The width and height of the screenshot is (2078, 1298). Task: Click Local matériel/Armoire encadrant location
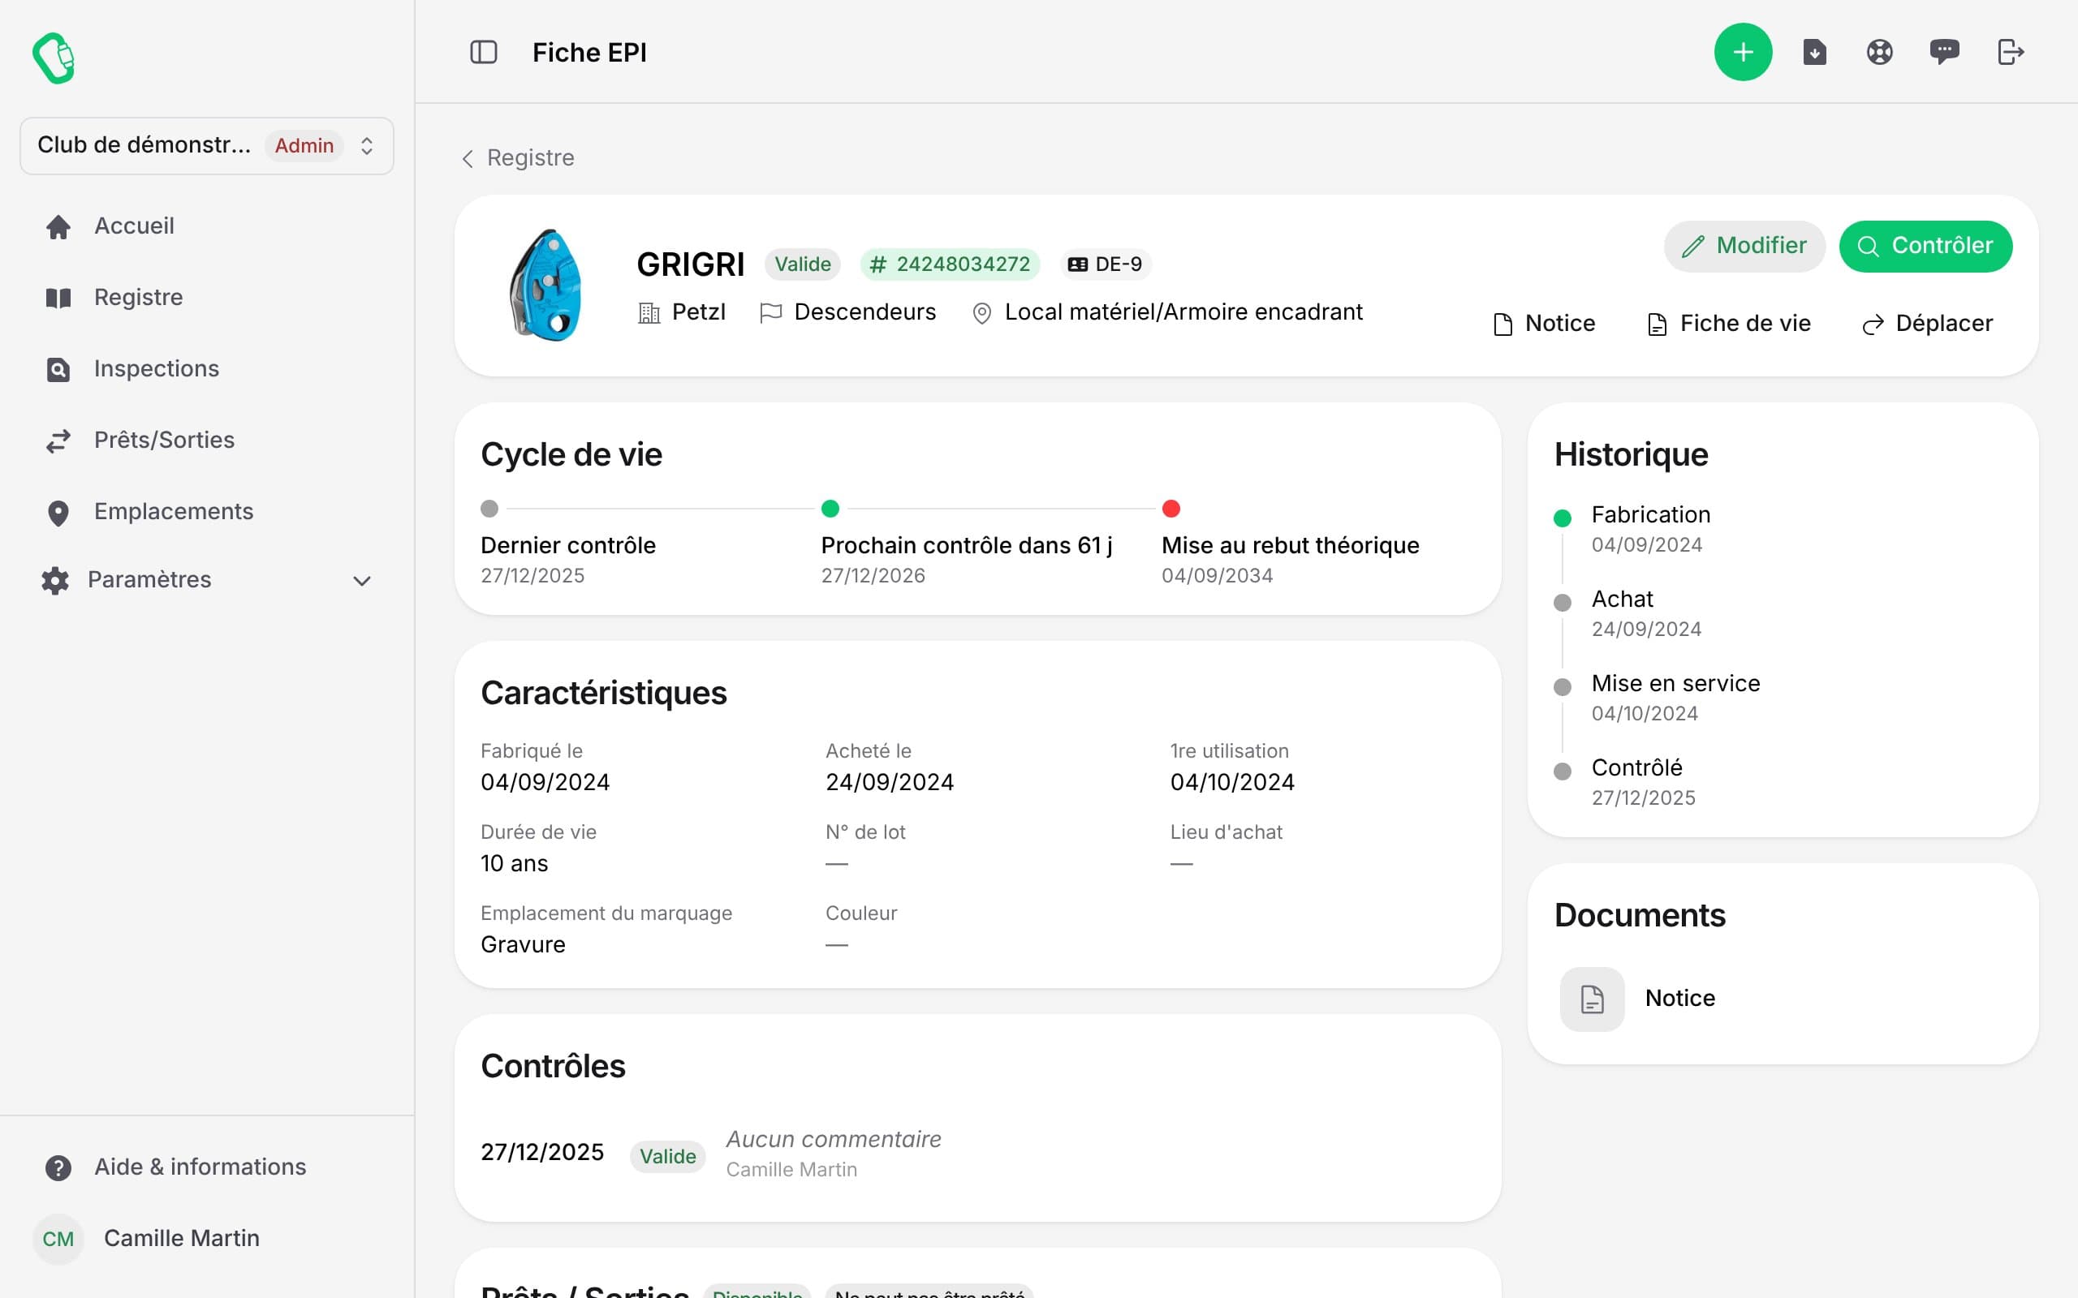(x=1167, y=312)
